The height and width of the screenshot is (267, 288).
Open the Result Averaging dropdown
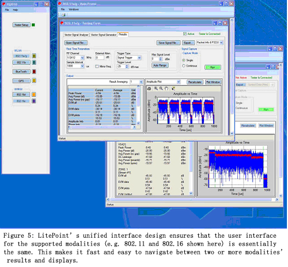coord(141,82)
